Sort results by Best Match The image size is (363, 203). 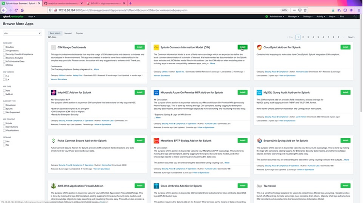click(x=55, y=33)
